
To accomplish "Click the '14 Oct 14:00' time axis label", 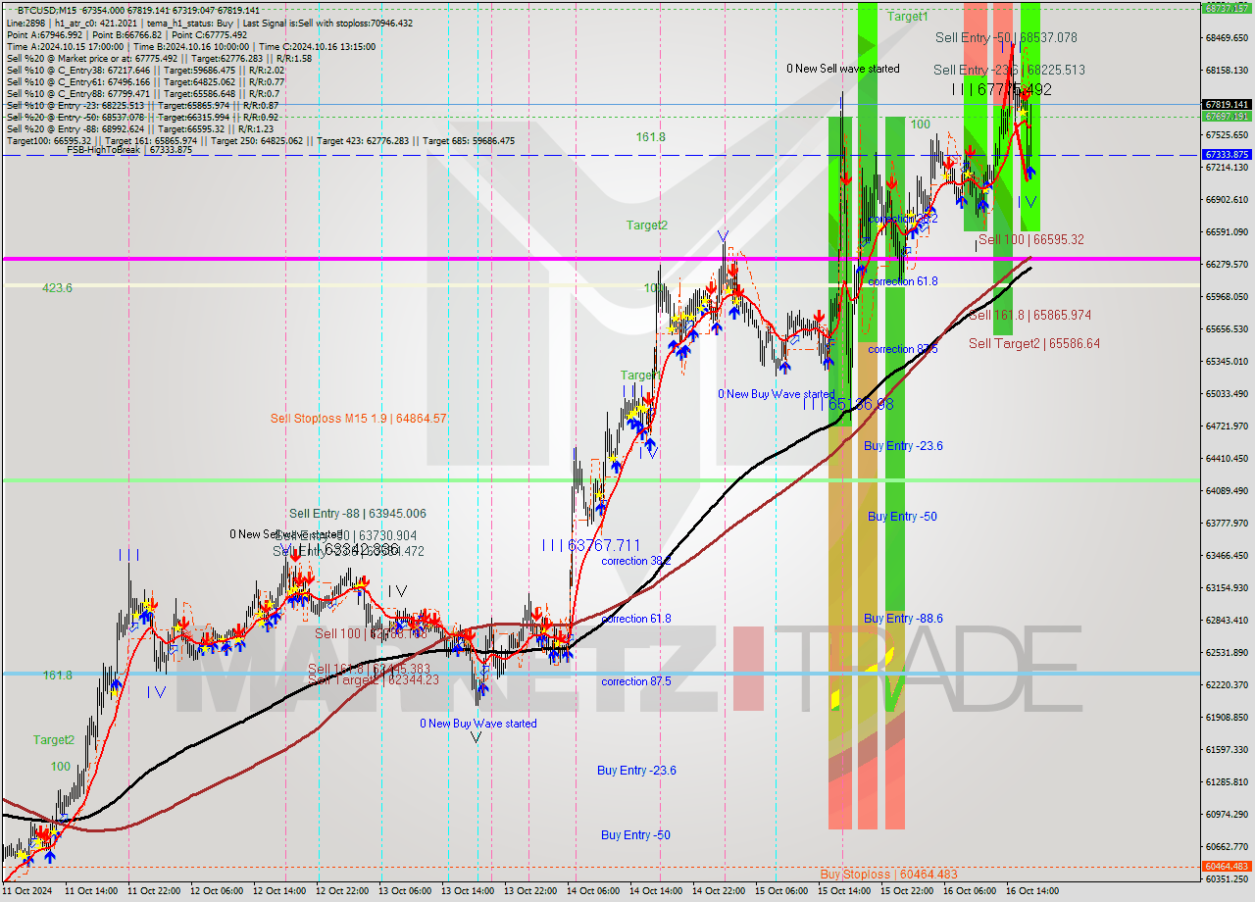I will pos(656,891).
